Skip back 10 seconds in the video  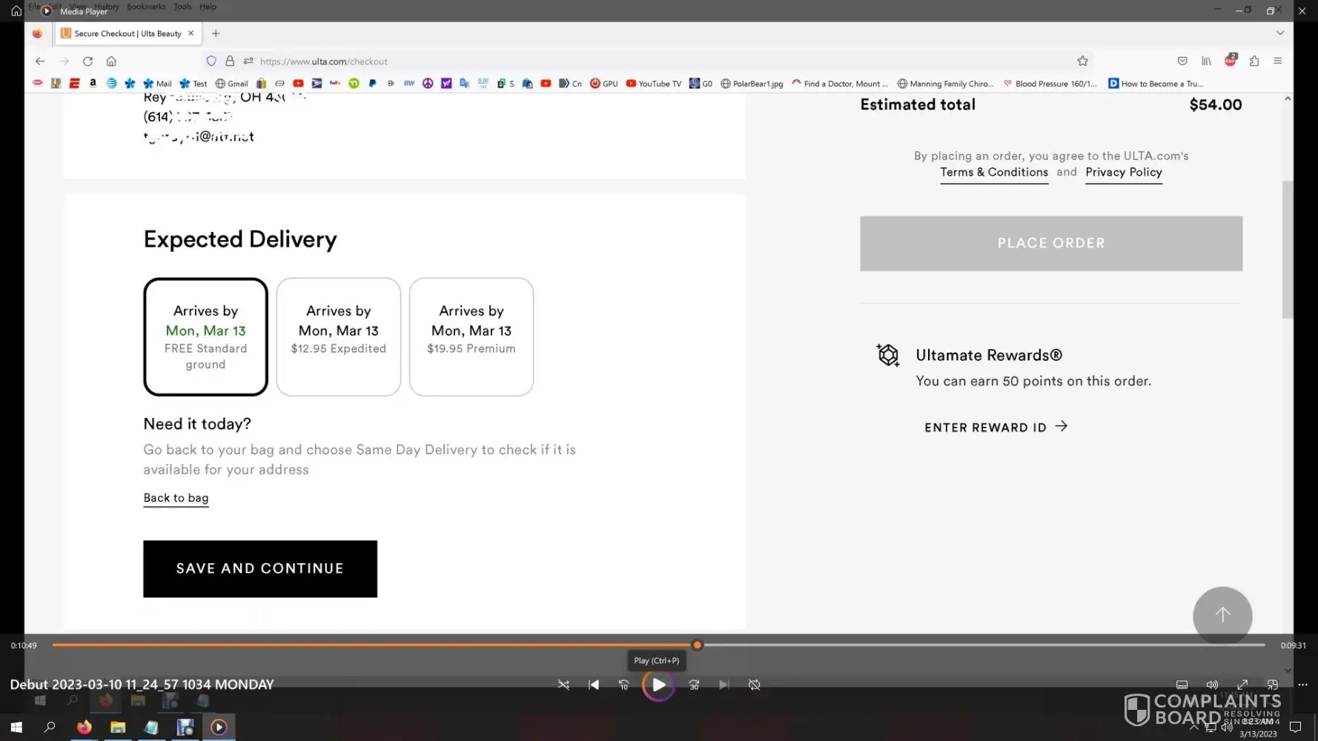point(623,685)
